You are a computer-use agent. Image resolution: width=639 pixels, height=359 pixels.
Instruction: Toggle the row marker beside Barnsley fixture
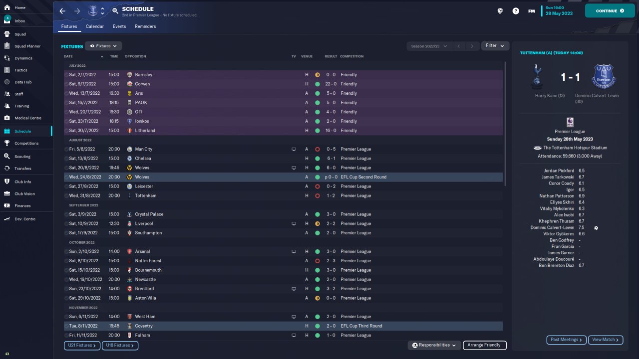click(66, 75)
